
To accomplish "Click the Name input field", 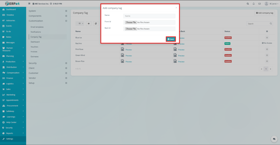I will coord(149,16).
